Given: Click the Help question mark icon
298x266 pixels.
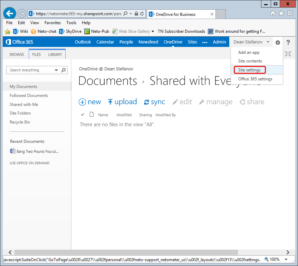Looking at the screenshot, I should tap(288, 42).
